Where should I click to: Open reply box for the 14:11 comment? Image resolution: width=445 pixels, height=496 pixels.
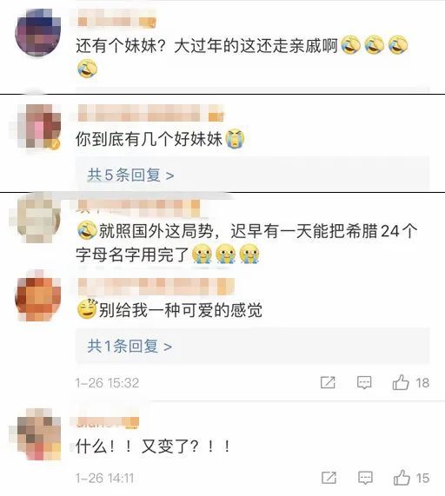tap(365, 478)
